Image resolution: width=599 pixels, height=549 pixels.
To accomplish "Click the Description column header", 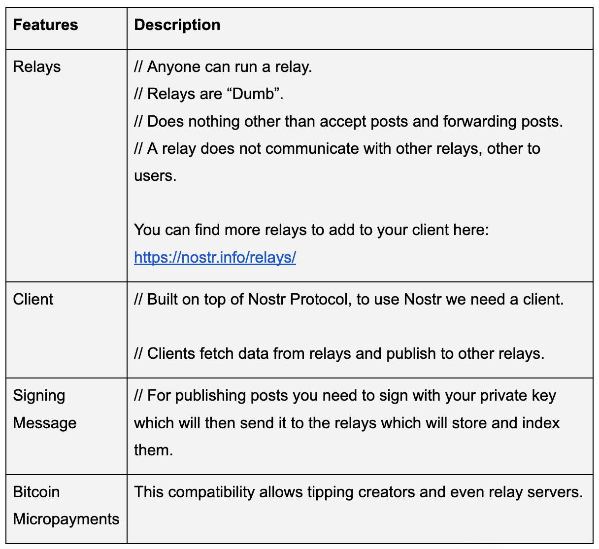I will tap(177, 25).
